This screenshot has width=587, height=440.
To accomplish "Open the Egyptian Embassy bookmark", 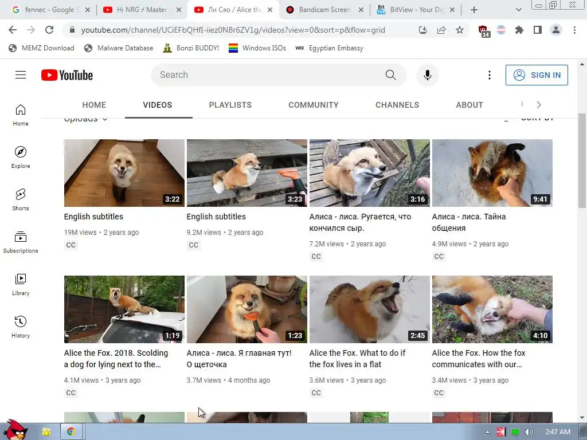I will (330, 48).
